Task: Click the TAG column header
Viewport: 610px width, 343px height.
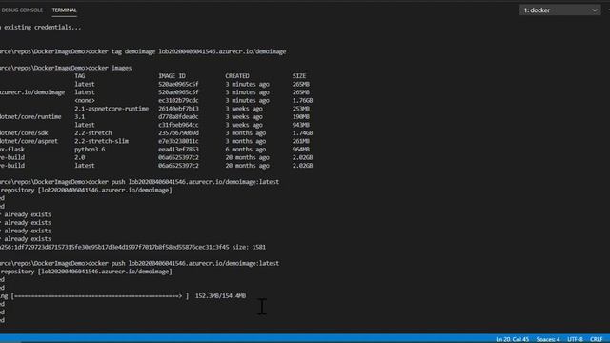Action: click(80, 76)
